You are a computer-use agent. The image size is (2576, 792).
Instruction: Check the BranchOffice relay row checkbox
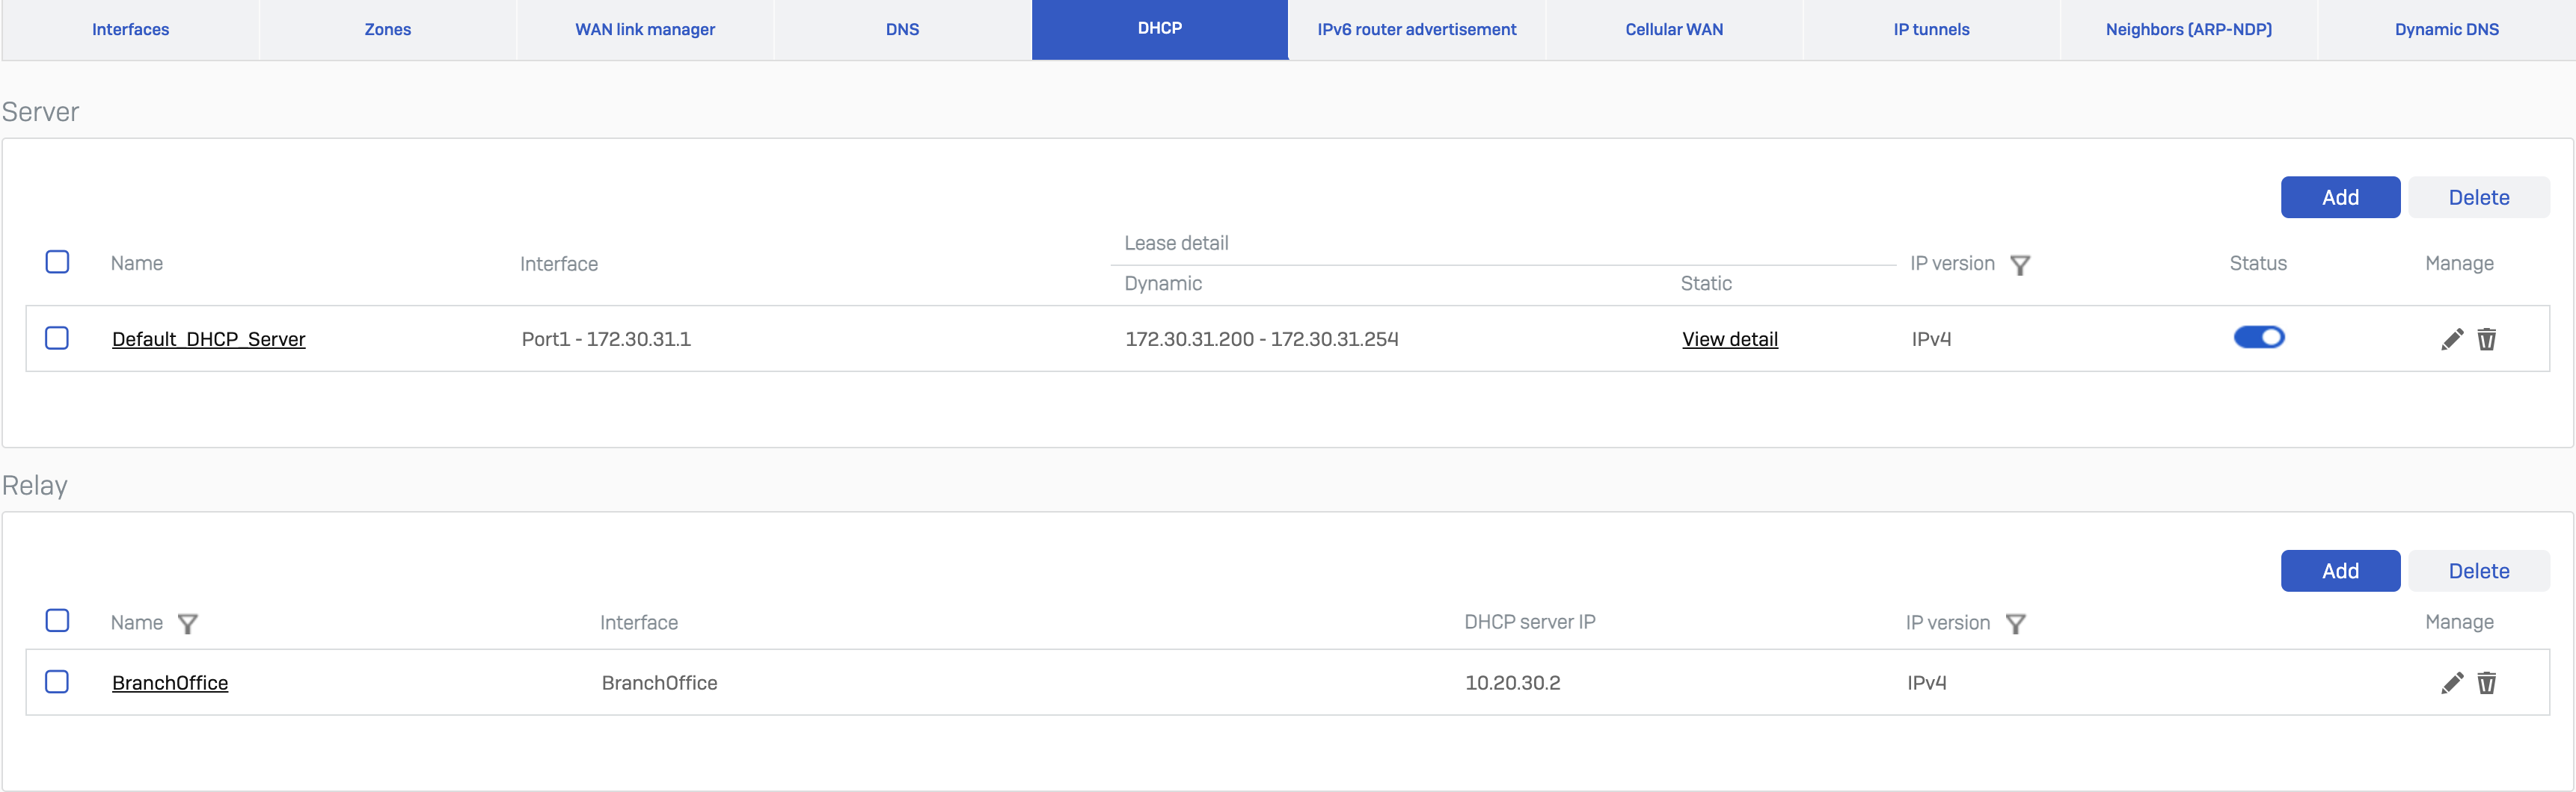(57, 682)
